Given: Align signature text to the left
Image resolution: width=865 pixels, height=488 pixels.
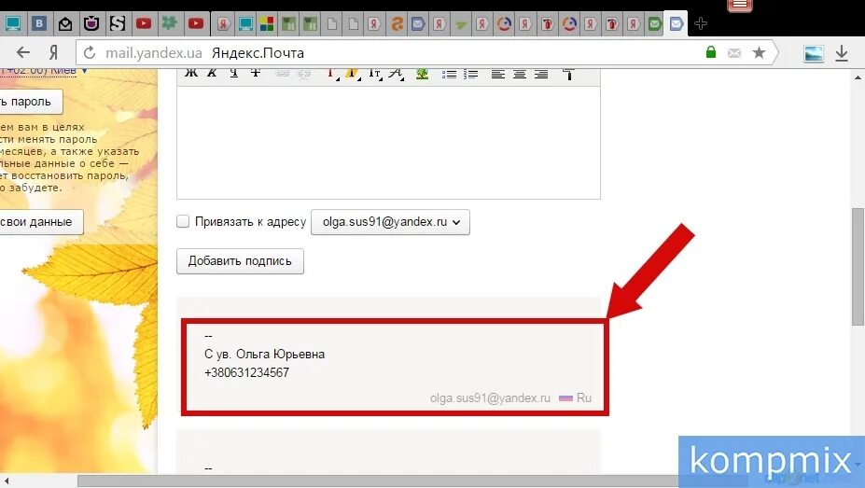Looking at the screenshot, I should click(x=497, y=74).
